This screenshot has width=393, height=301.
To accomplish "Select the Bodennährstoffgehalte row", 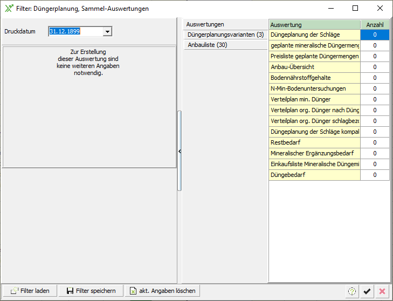I will click(314, 78).
